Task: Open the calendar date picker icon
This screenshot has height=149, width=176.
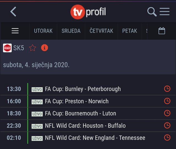Action: [x=162, y=31]
